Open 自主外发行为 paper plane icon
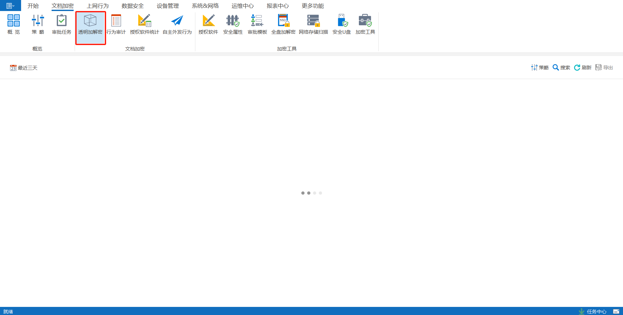This screenshot has width=623, height=315. coord(177,24)
